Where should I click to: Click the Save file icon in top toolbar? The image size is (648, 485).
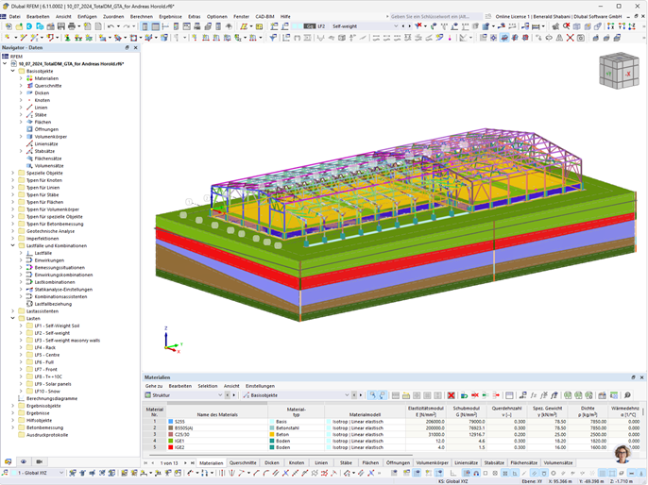point(61,26)
